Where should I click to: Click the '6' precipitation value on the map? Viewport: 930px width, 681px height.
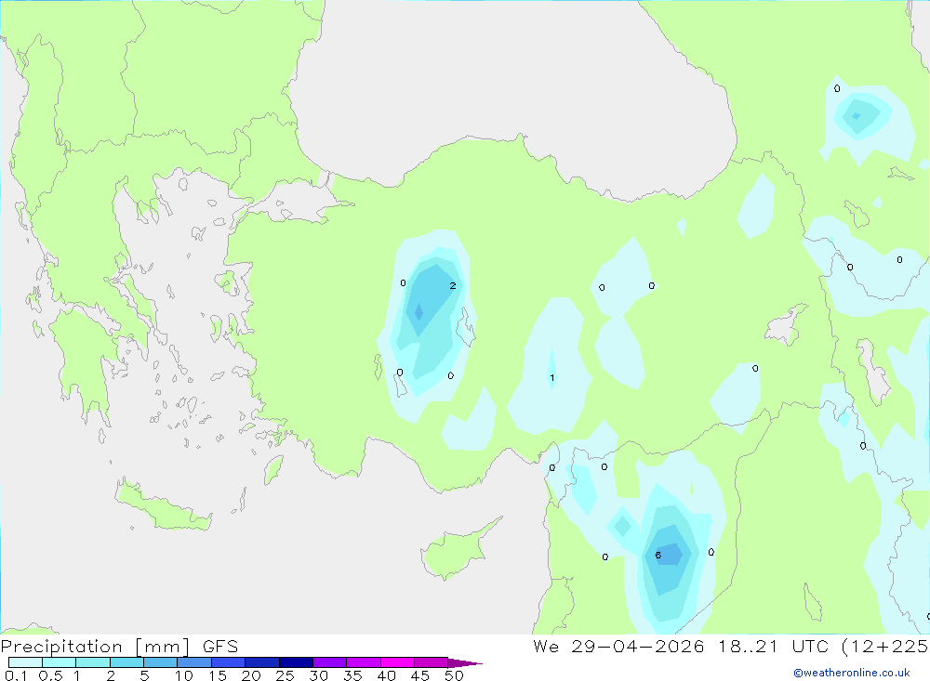658,555
